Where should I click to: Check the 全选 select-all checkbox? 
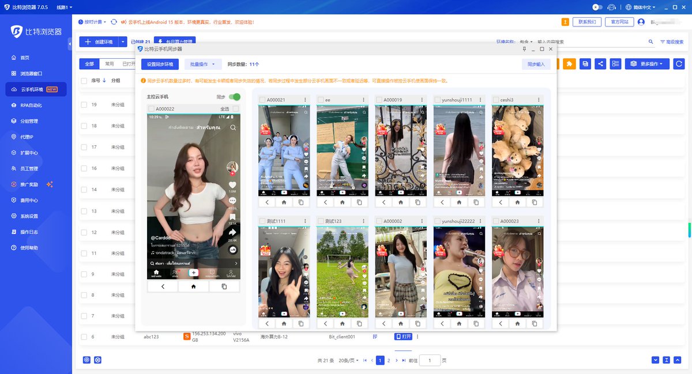point(236,109)
